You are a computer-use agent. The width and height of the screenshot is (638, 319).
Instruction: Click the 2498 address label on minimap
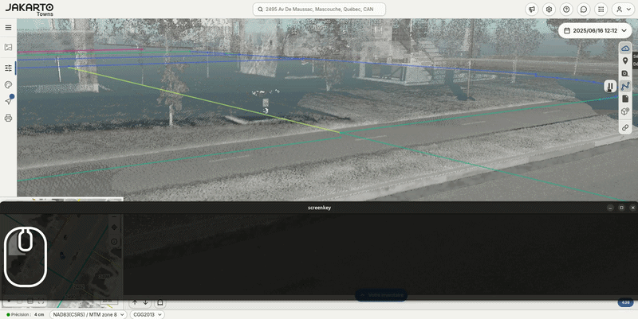pos(104,276)
